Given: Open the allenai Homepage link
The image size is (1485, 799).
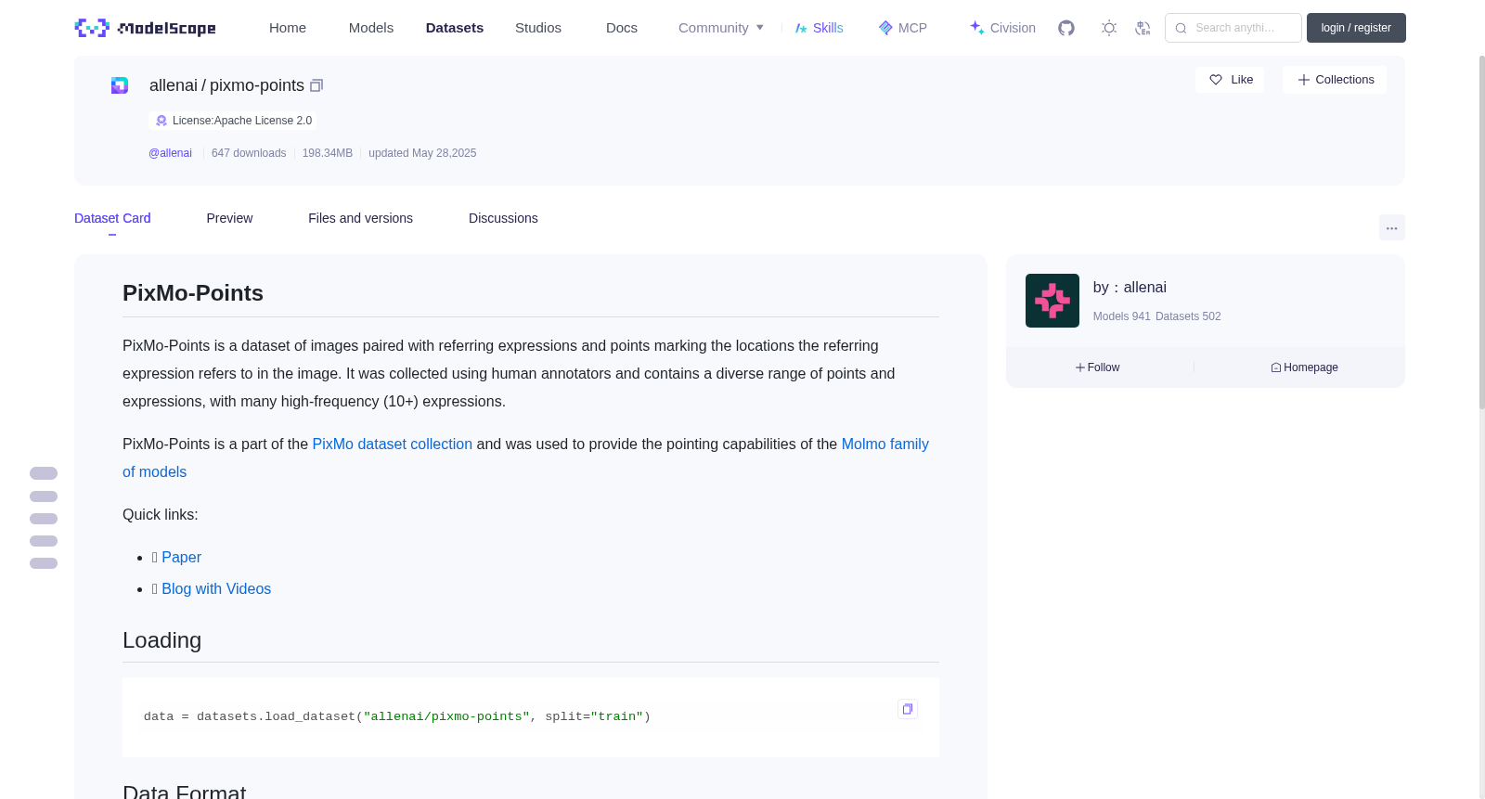Looking at the screenshot, I should (1305, 367).
